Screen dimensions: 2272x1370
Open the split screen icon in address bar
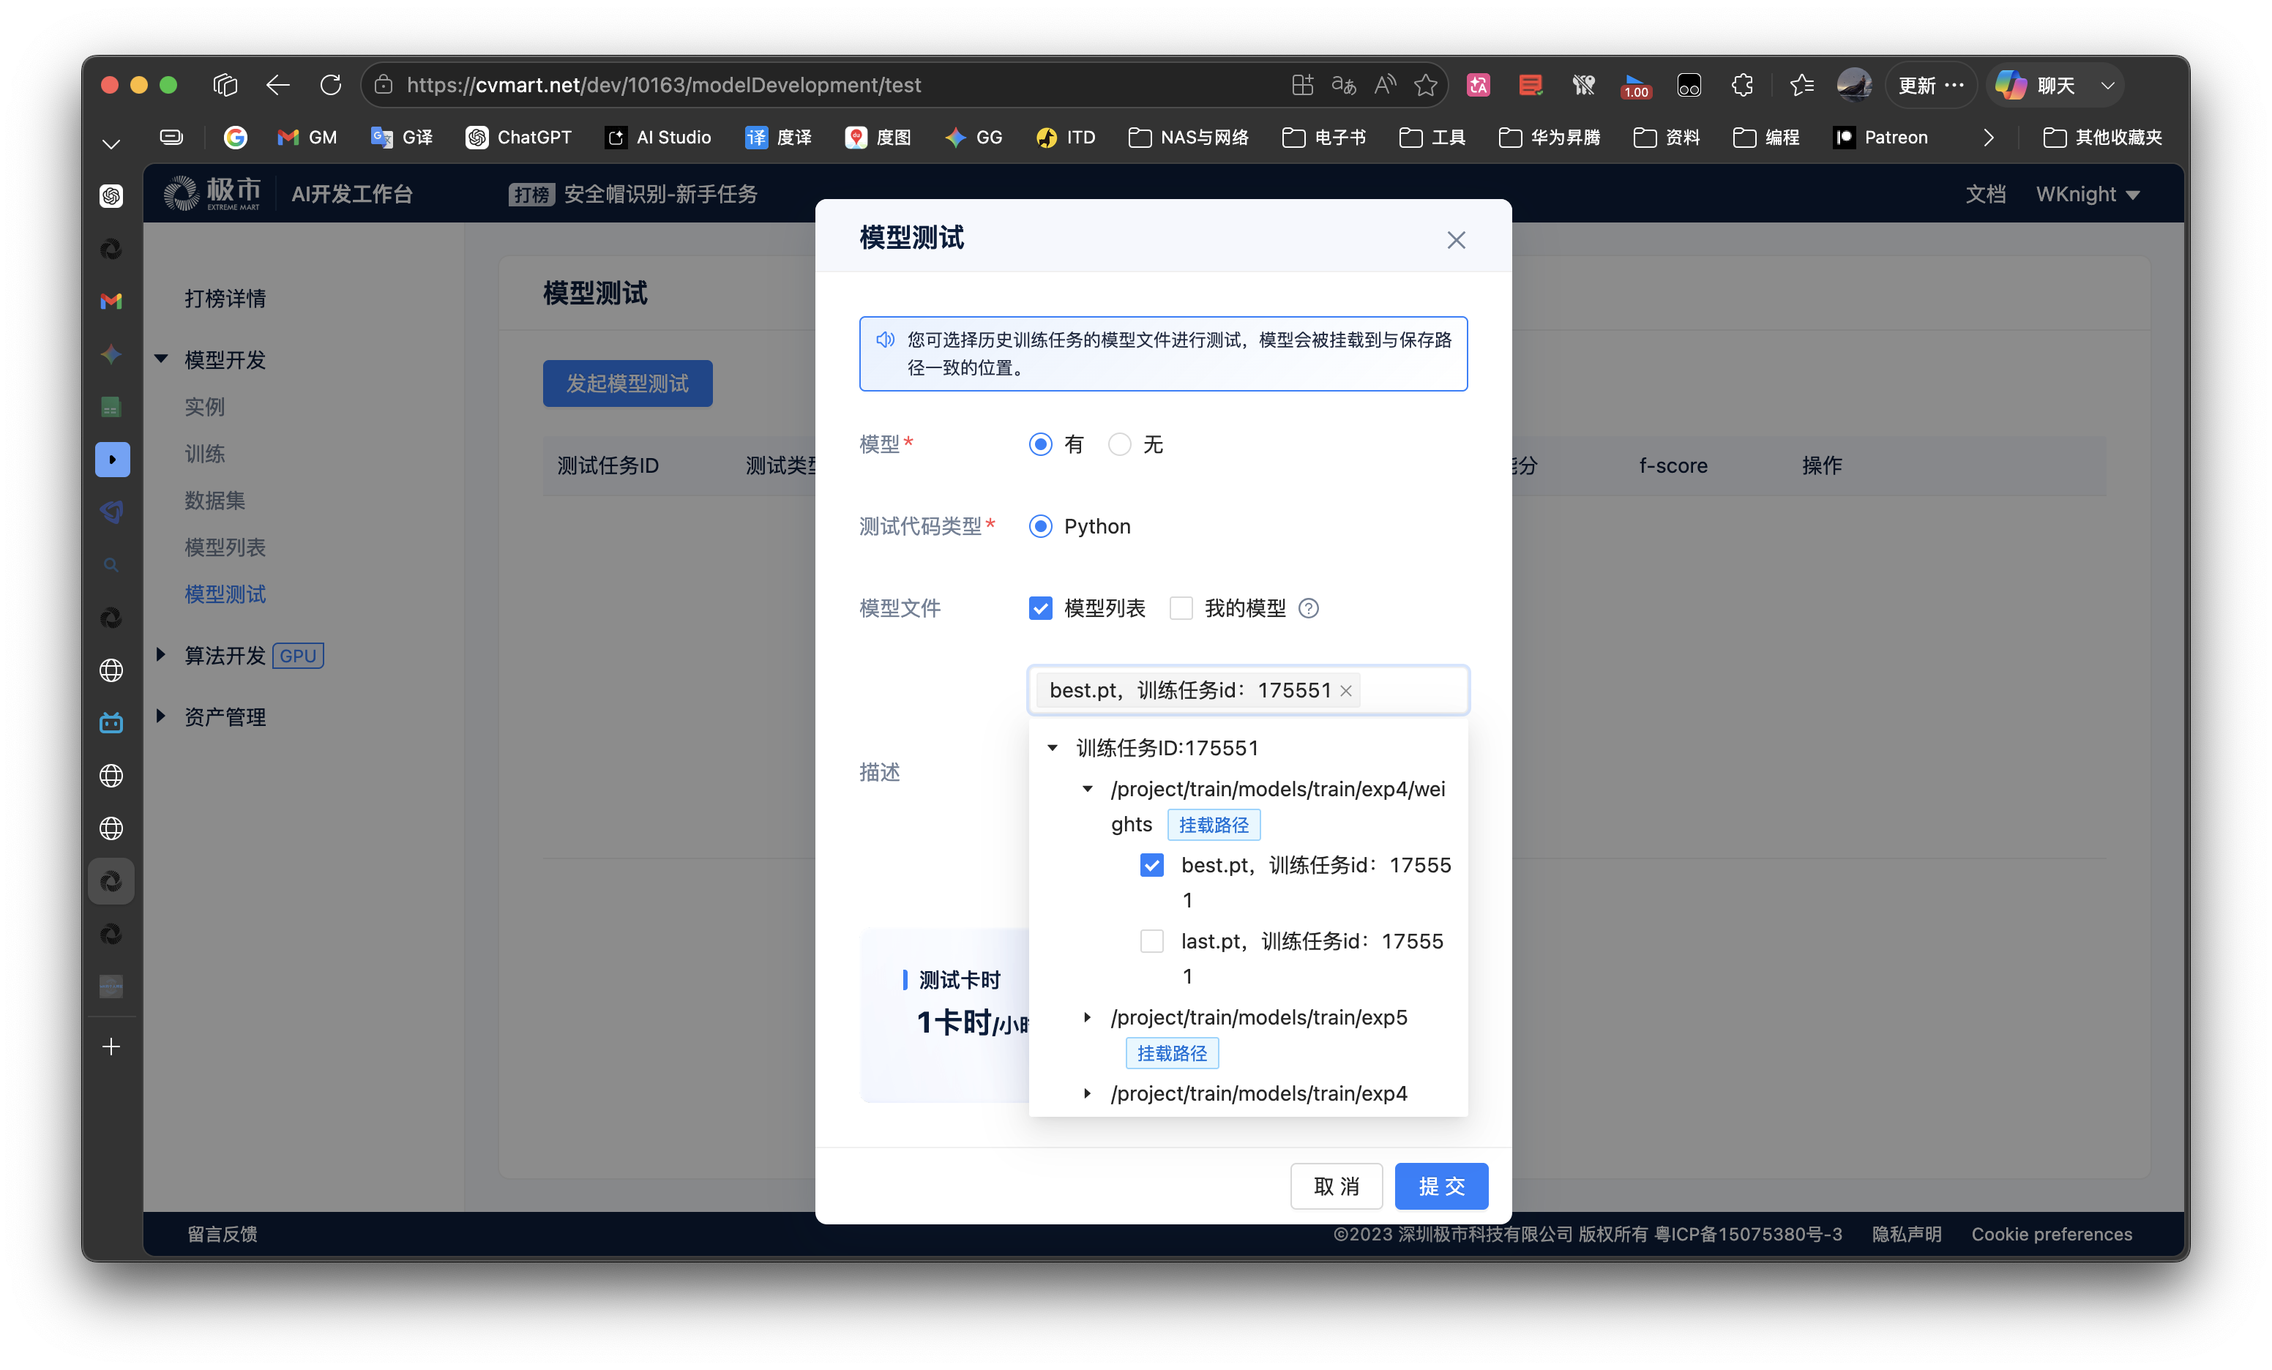pyautogui.click(x=1302, y=85)
